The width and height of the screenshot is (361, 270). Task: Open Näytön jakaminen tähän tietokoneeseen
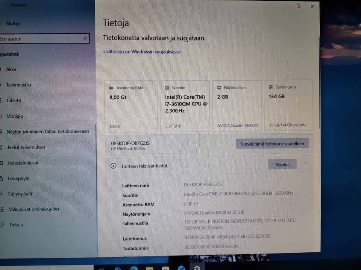pos(48,132)
